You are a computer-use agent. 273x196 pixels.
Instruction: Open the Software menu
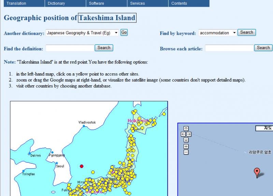[97, 3]
